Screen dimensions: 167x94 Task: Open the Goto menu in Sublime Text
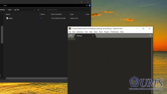pyautogui.click(x=96, y=32)
